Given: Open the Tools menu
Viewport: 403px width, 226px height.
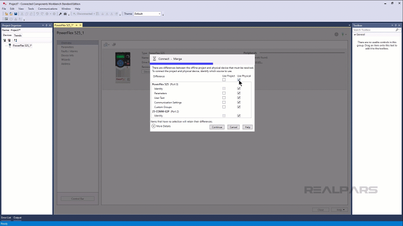Looking at the screenshot, I should pyautogui.click(x=31, y=9).
